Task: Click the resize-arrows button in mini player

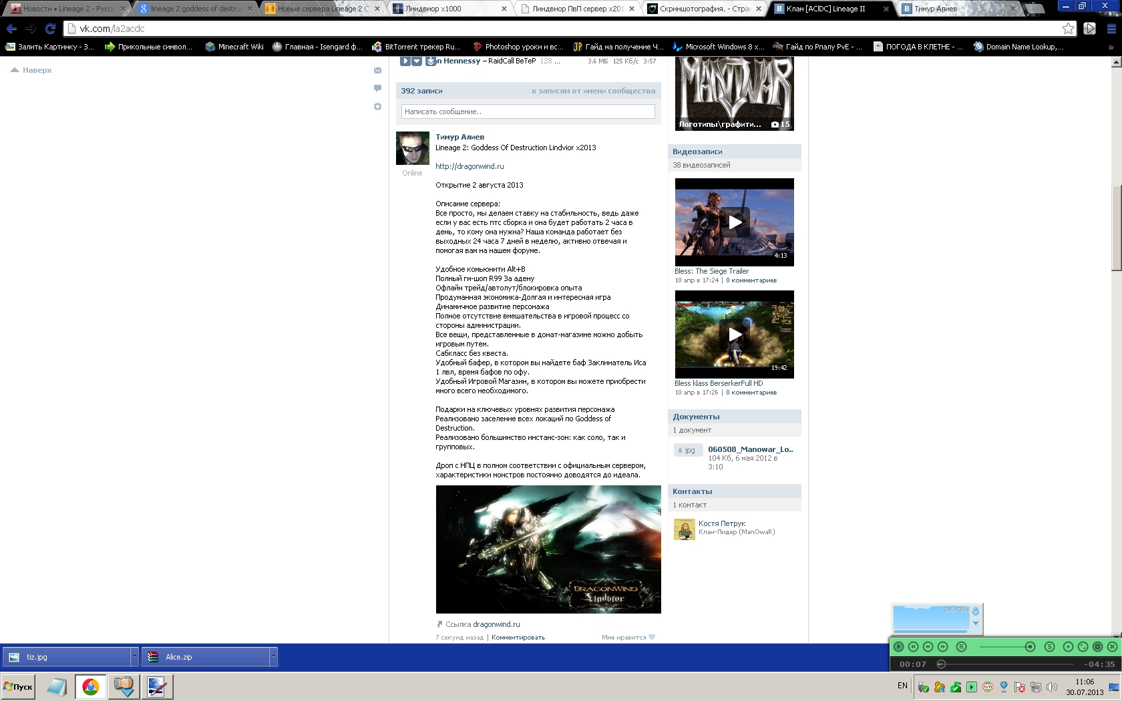Action: [1083, 646]
